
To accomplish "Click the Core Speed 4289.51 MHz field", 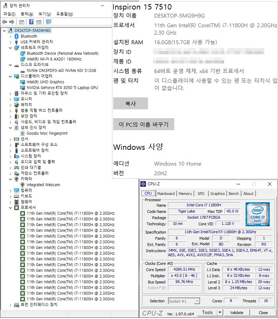I will click(x=184, y=269).
